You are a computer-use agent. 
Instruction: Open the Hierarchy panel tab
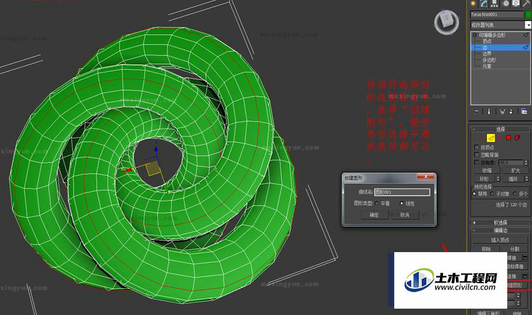495,3
